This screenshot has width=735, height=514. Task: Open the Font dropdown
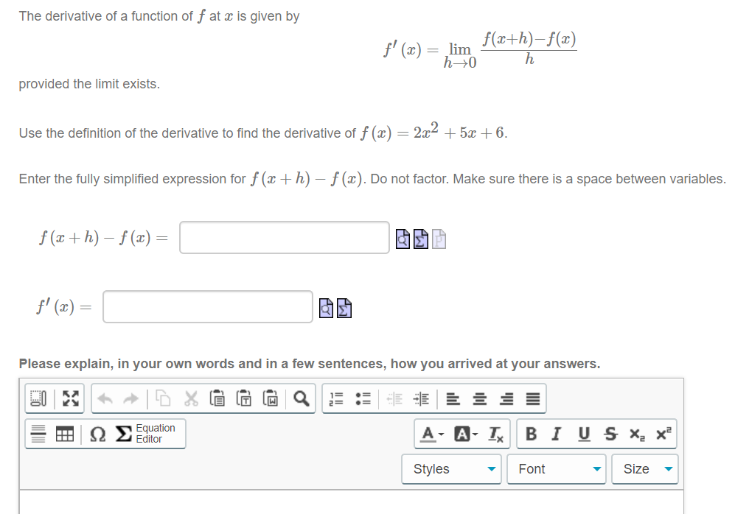point(557,469)
